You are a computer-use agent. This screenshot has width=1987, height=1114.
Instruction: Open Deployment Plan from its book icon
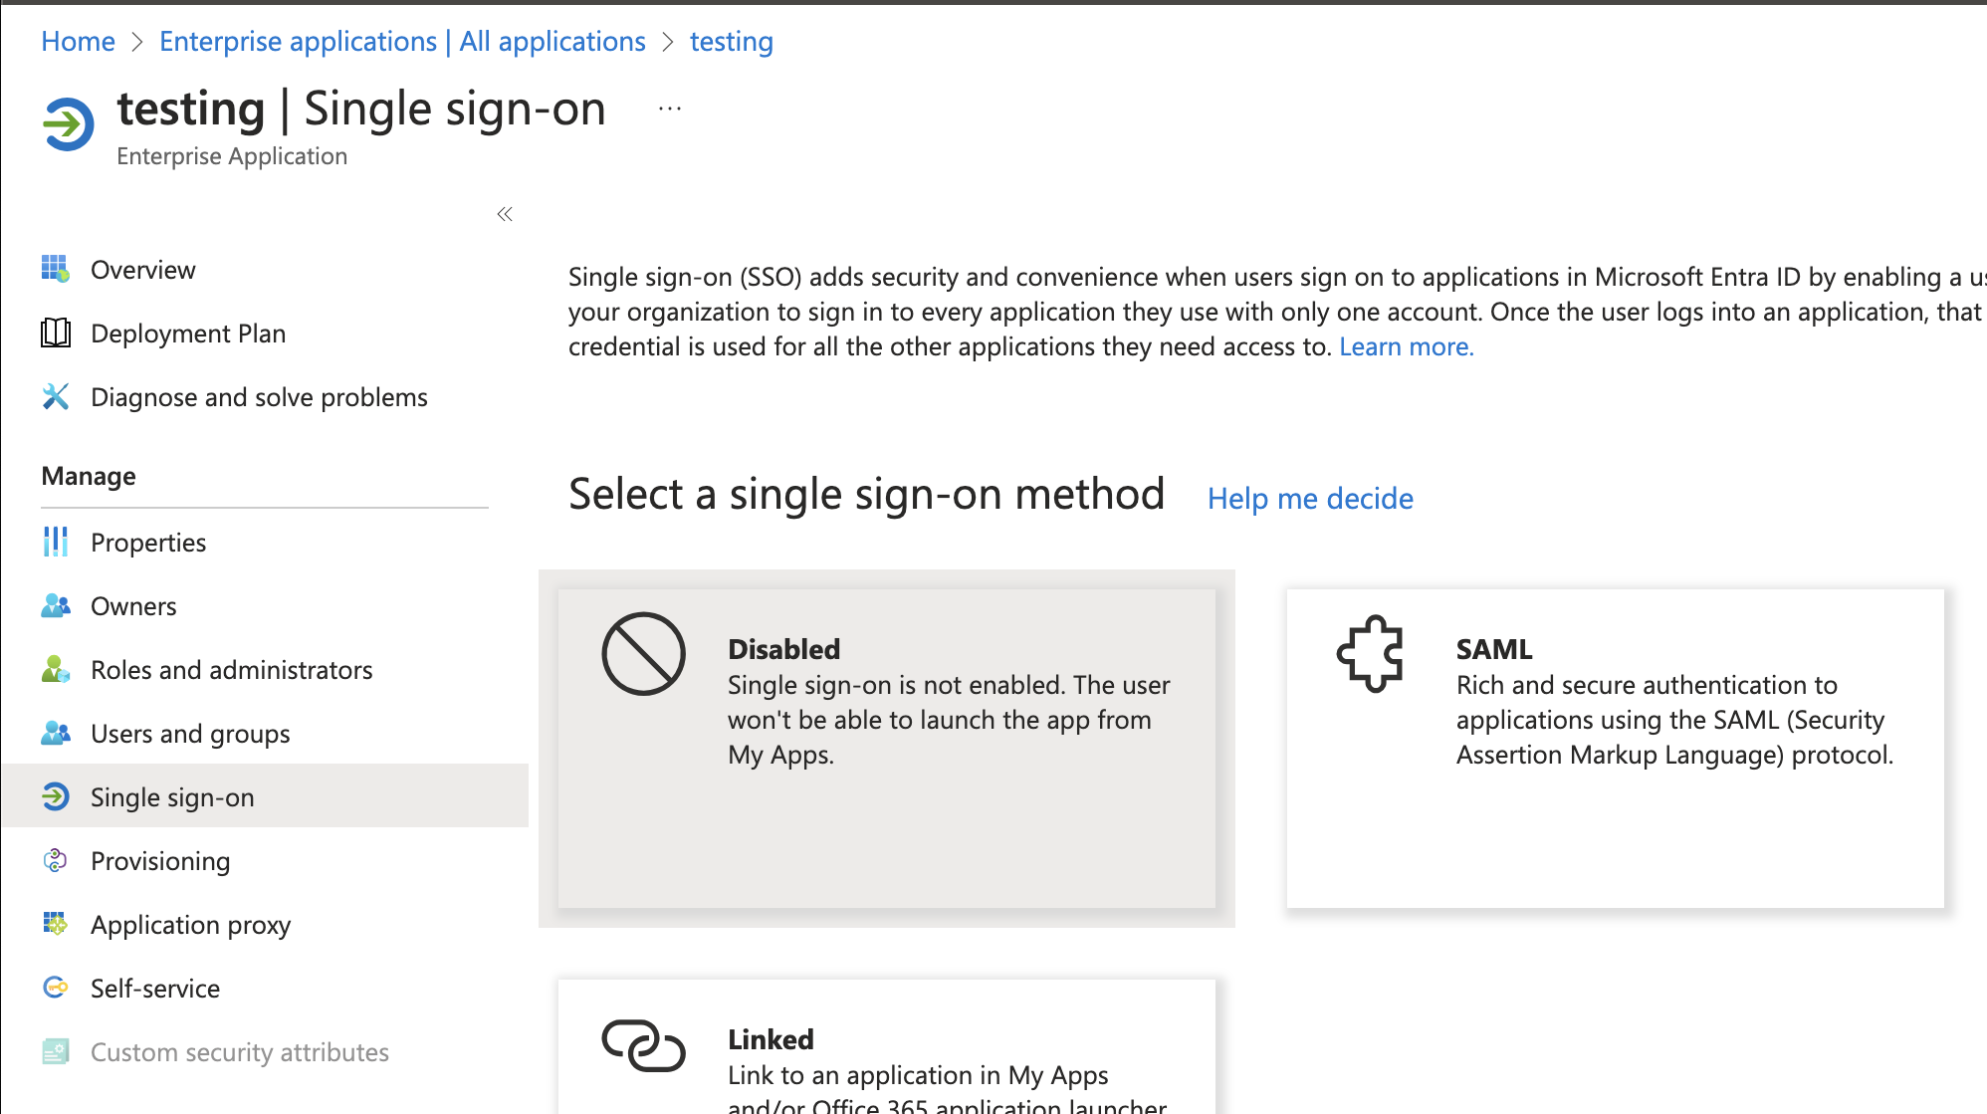pyautogui.click(x=56, y=333)
